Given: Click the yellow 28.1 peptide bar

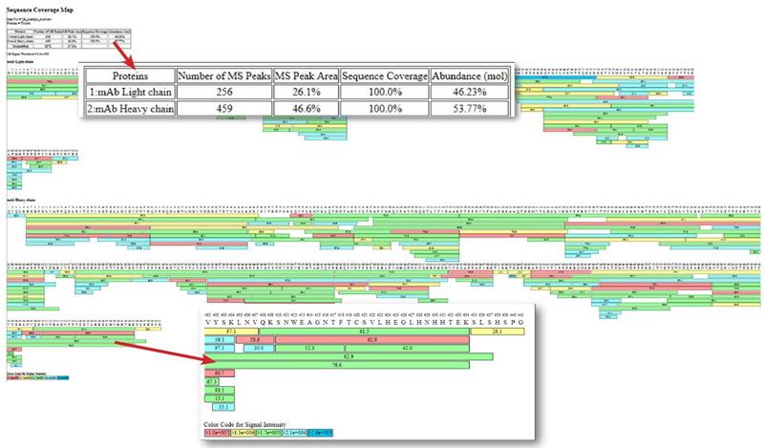Looking at the screenshot, I should point(498,331).
